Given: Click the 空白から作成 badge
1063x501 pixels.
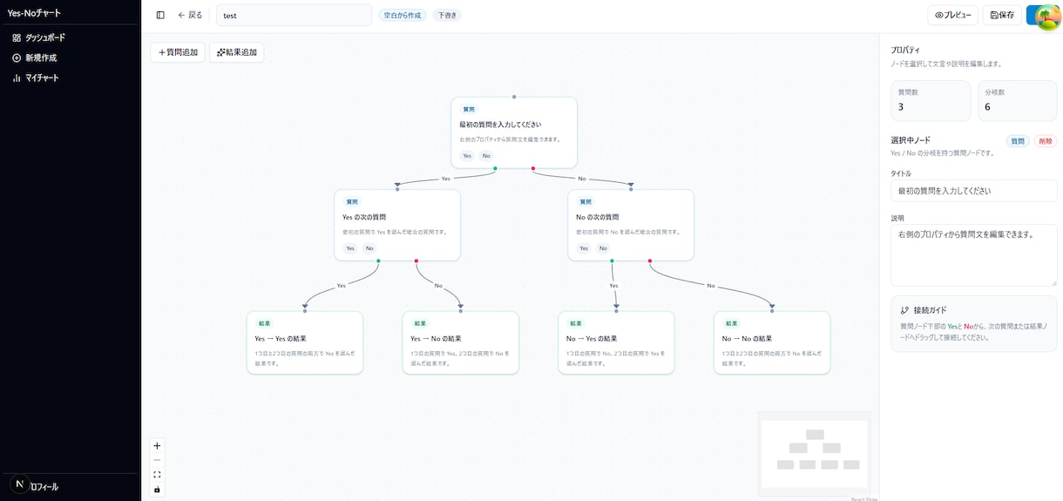Looking at the screenshot, I should pos(403,15).
